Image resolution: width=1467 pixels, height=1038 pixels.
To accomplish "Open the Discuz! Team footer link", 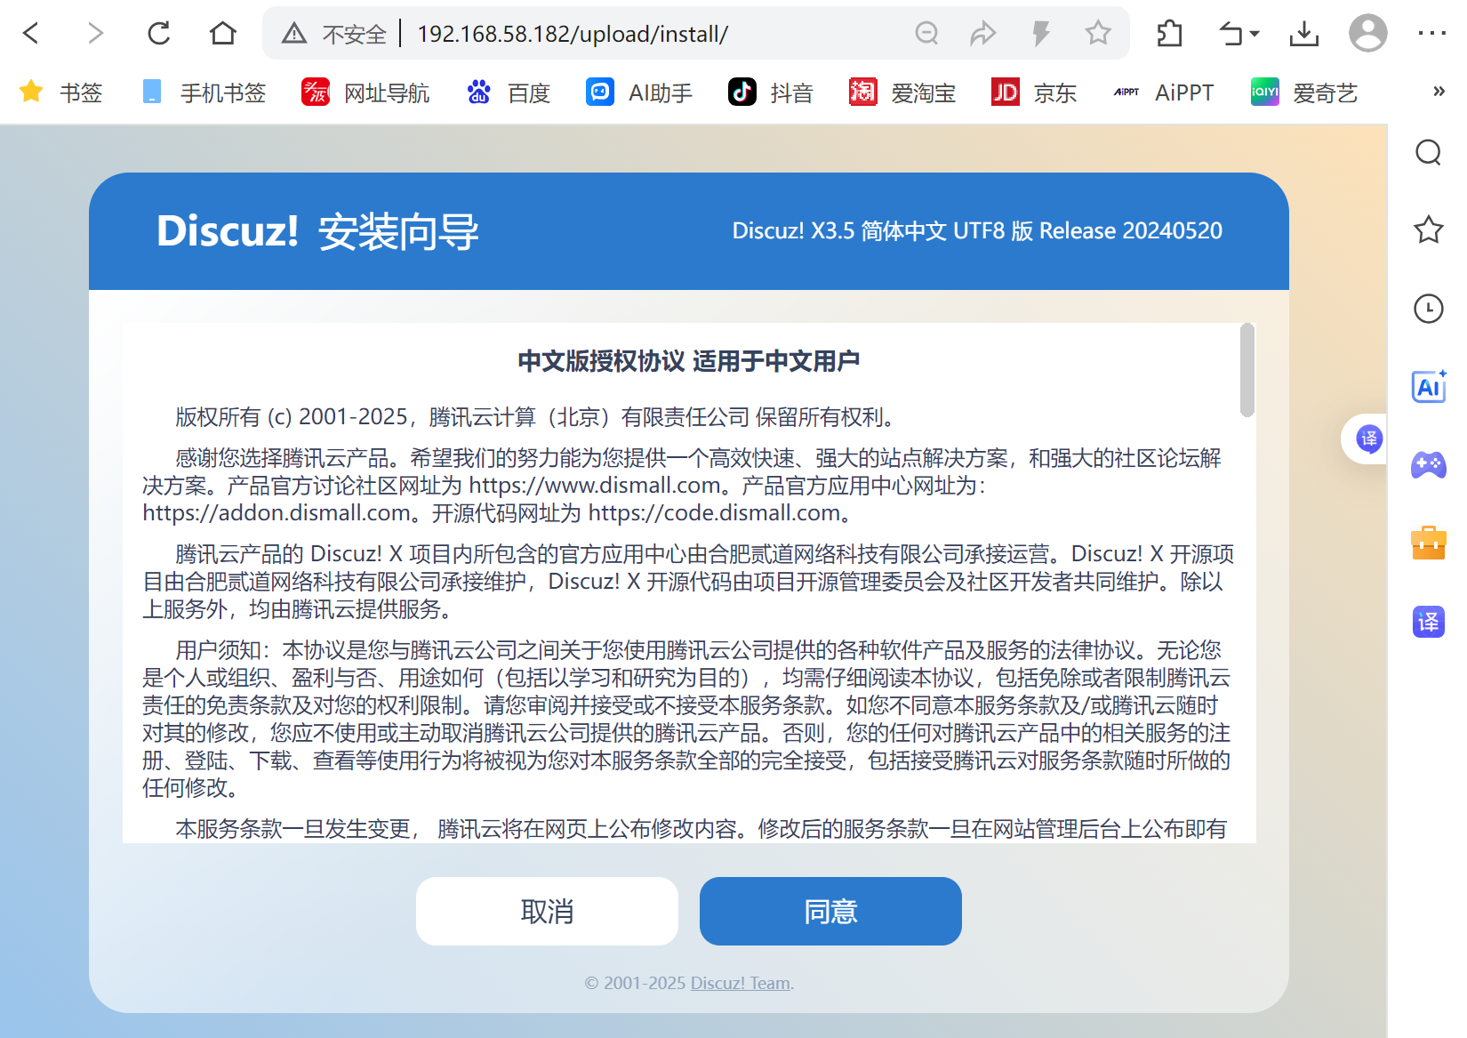I will (741, 983).
